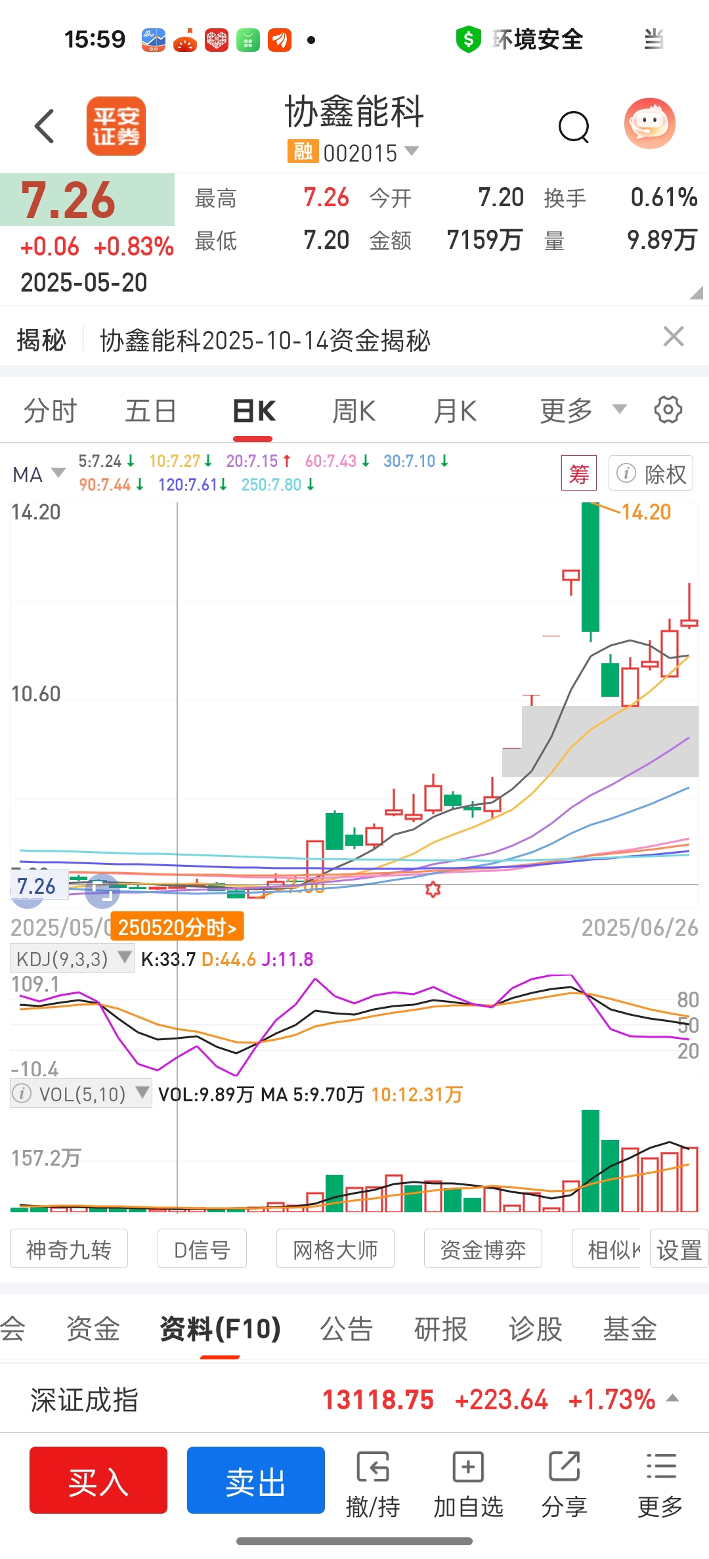Viewport: 709px width, 1559px height.
Task: Tap the 融 margin badge
Action: point(303,152)
